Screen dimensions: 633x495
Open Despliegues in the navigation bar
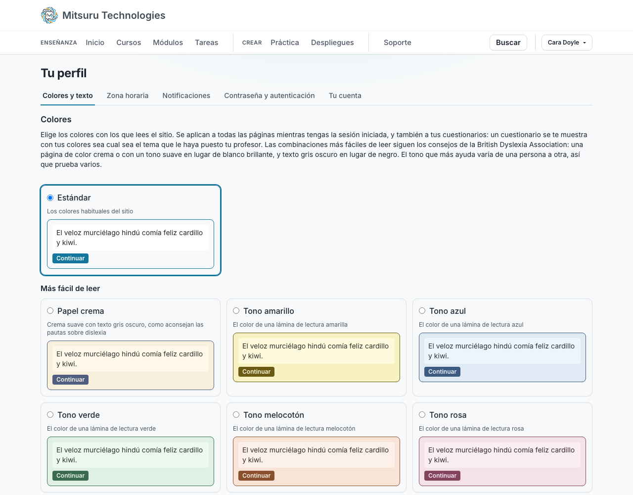tap(332, 43)
